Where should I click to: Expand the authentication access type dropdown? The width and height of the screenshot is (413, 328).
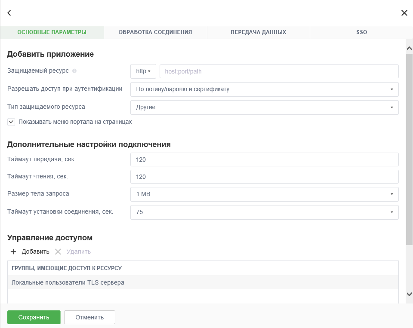[264, 89]
